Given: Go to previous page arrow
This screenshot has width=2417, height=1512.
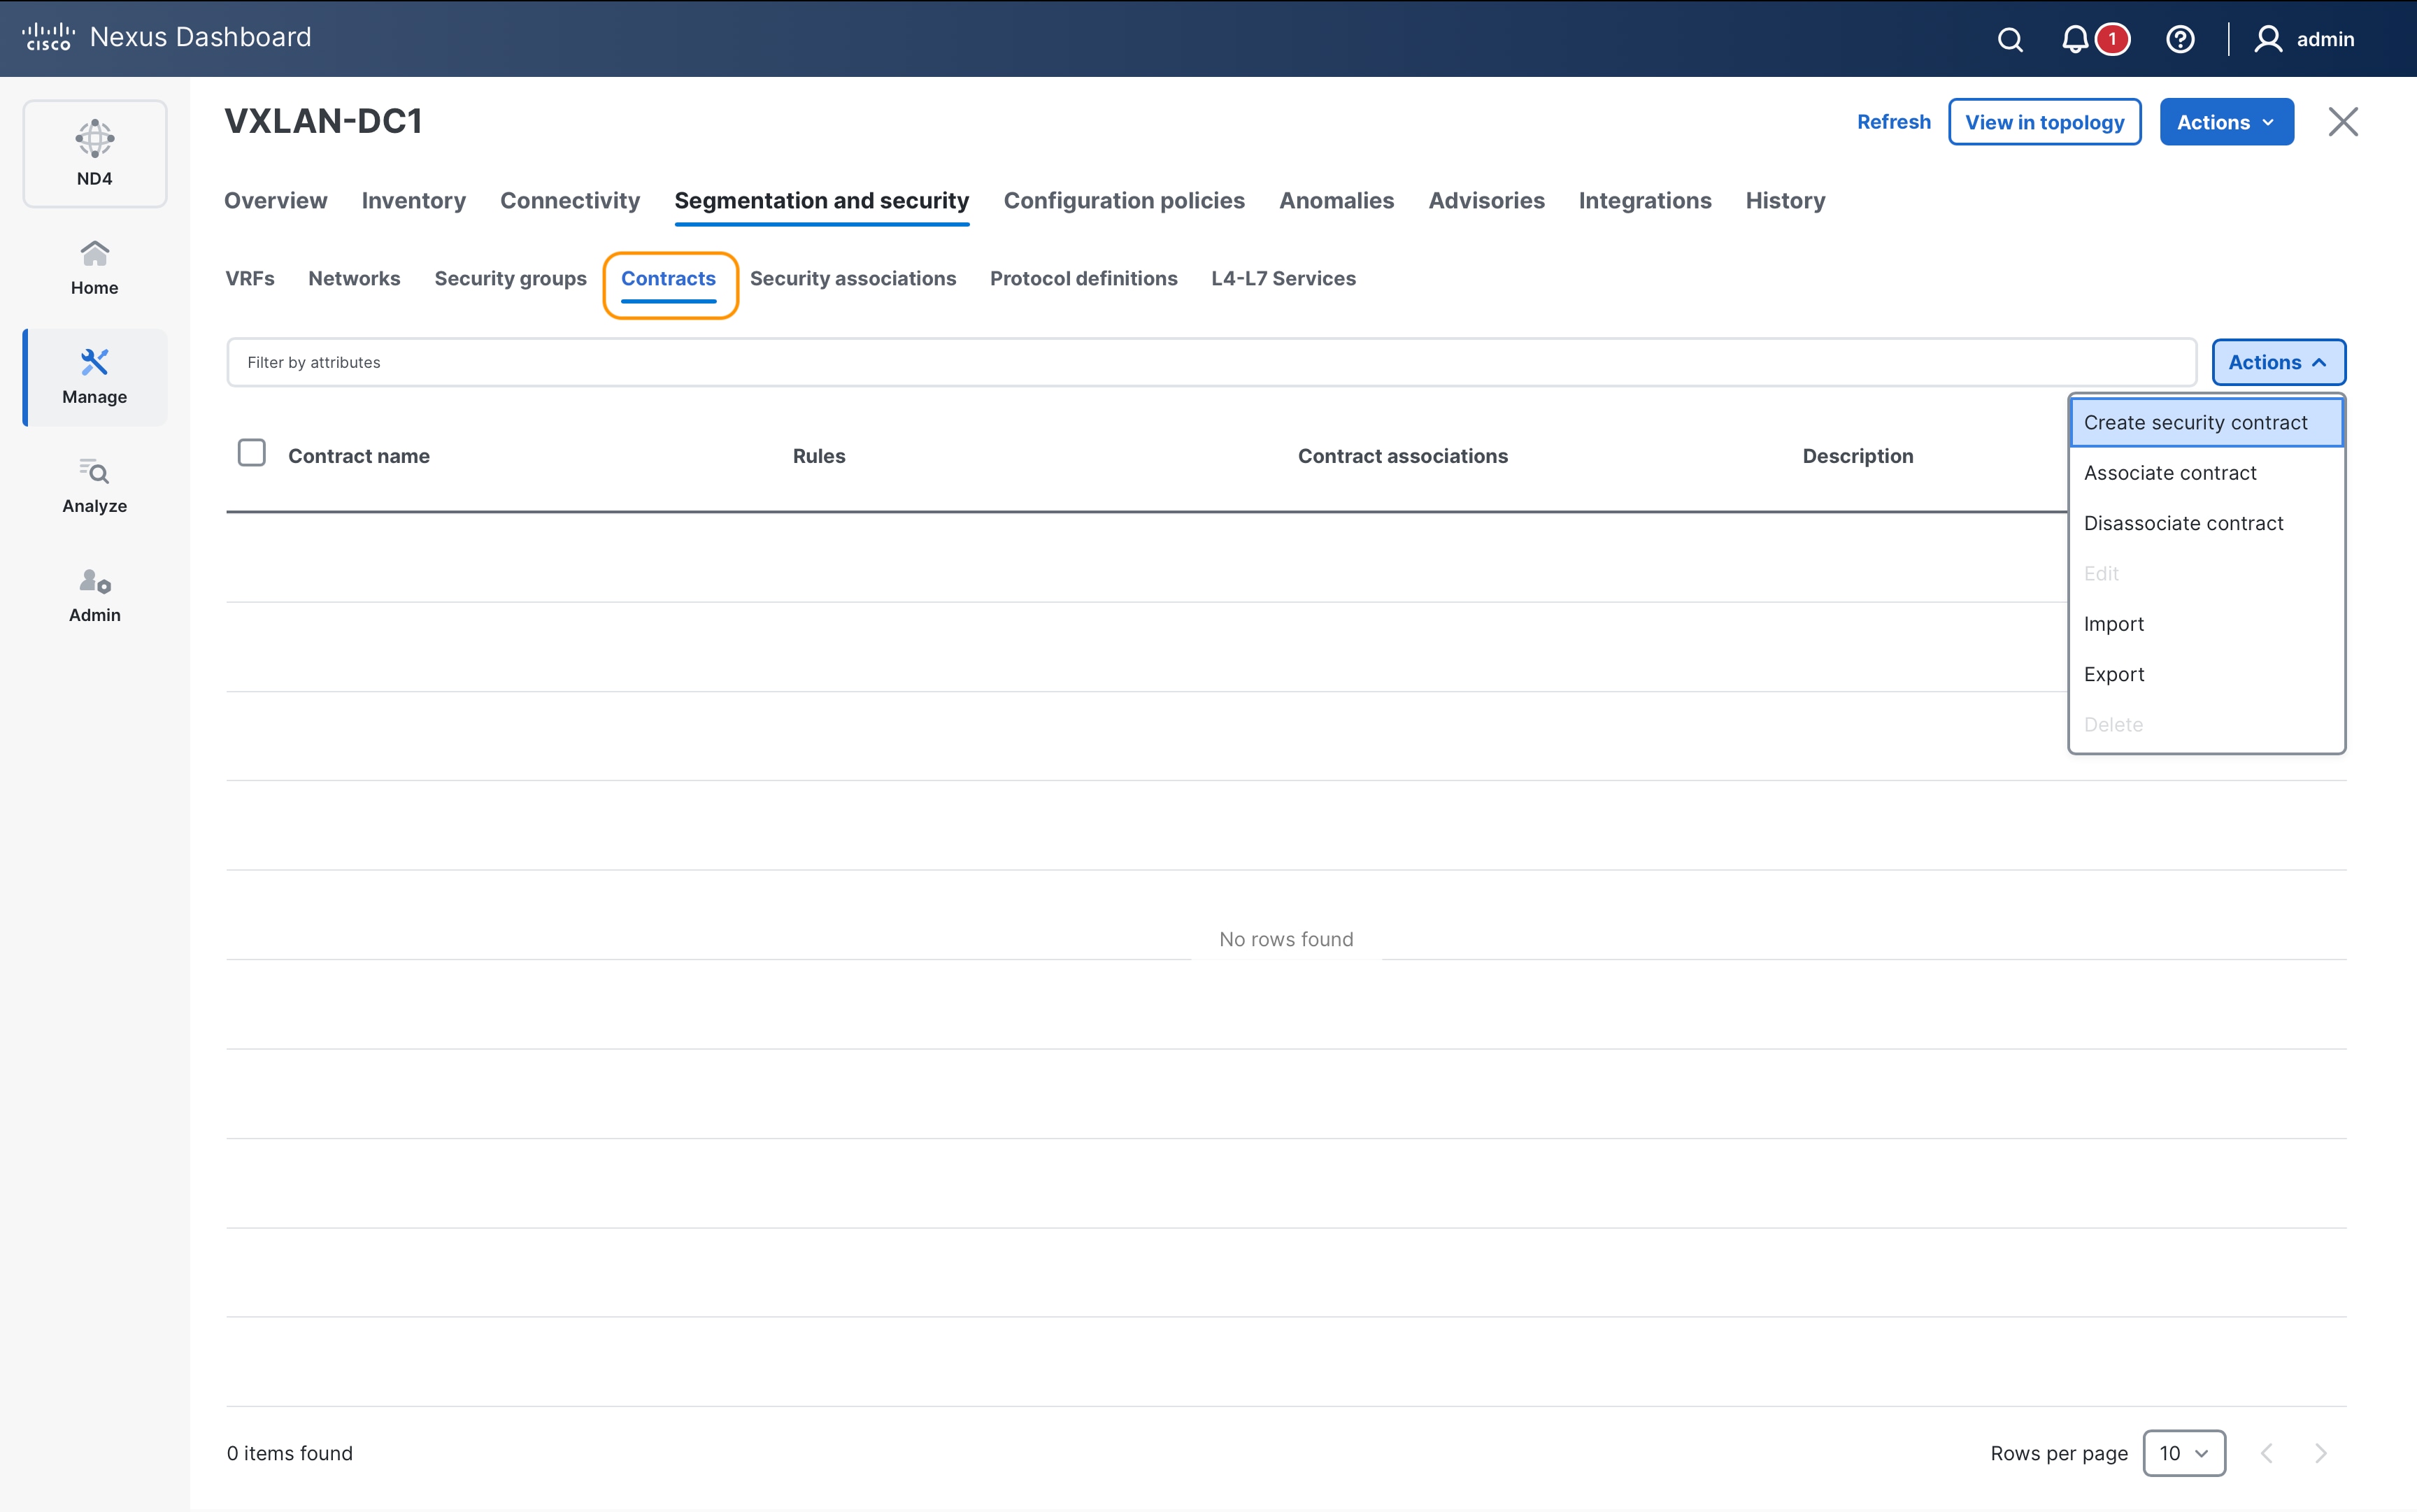Looking at the screenshot, I should [2267, 1453].
